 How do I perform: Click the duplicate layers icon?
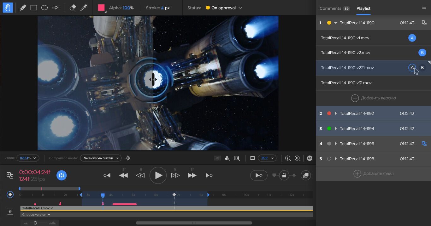(305, 175)
